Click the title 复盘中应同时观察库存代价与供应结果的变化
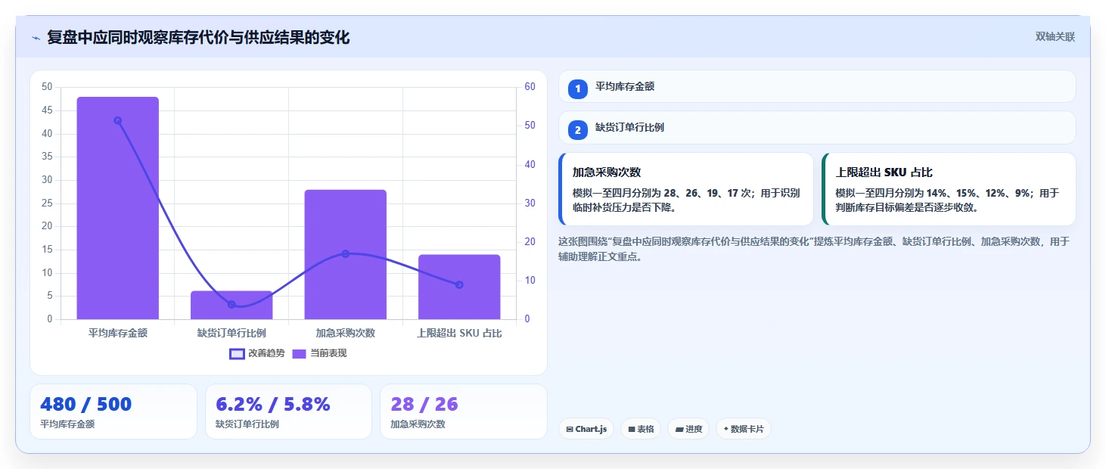The width and height of the screenshot is (1106, 469). (198, 38)
